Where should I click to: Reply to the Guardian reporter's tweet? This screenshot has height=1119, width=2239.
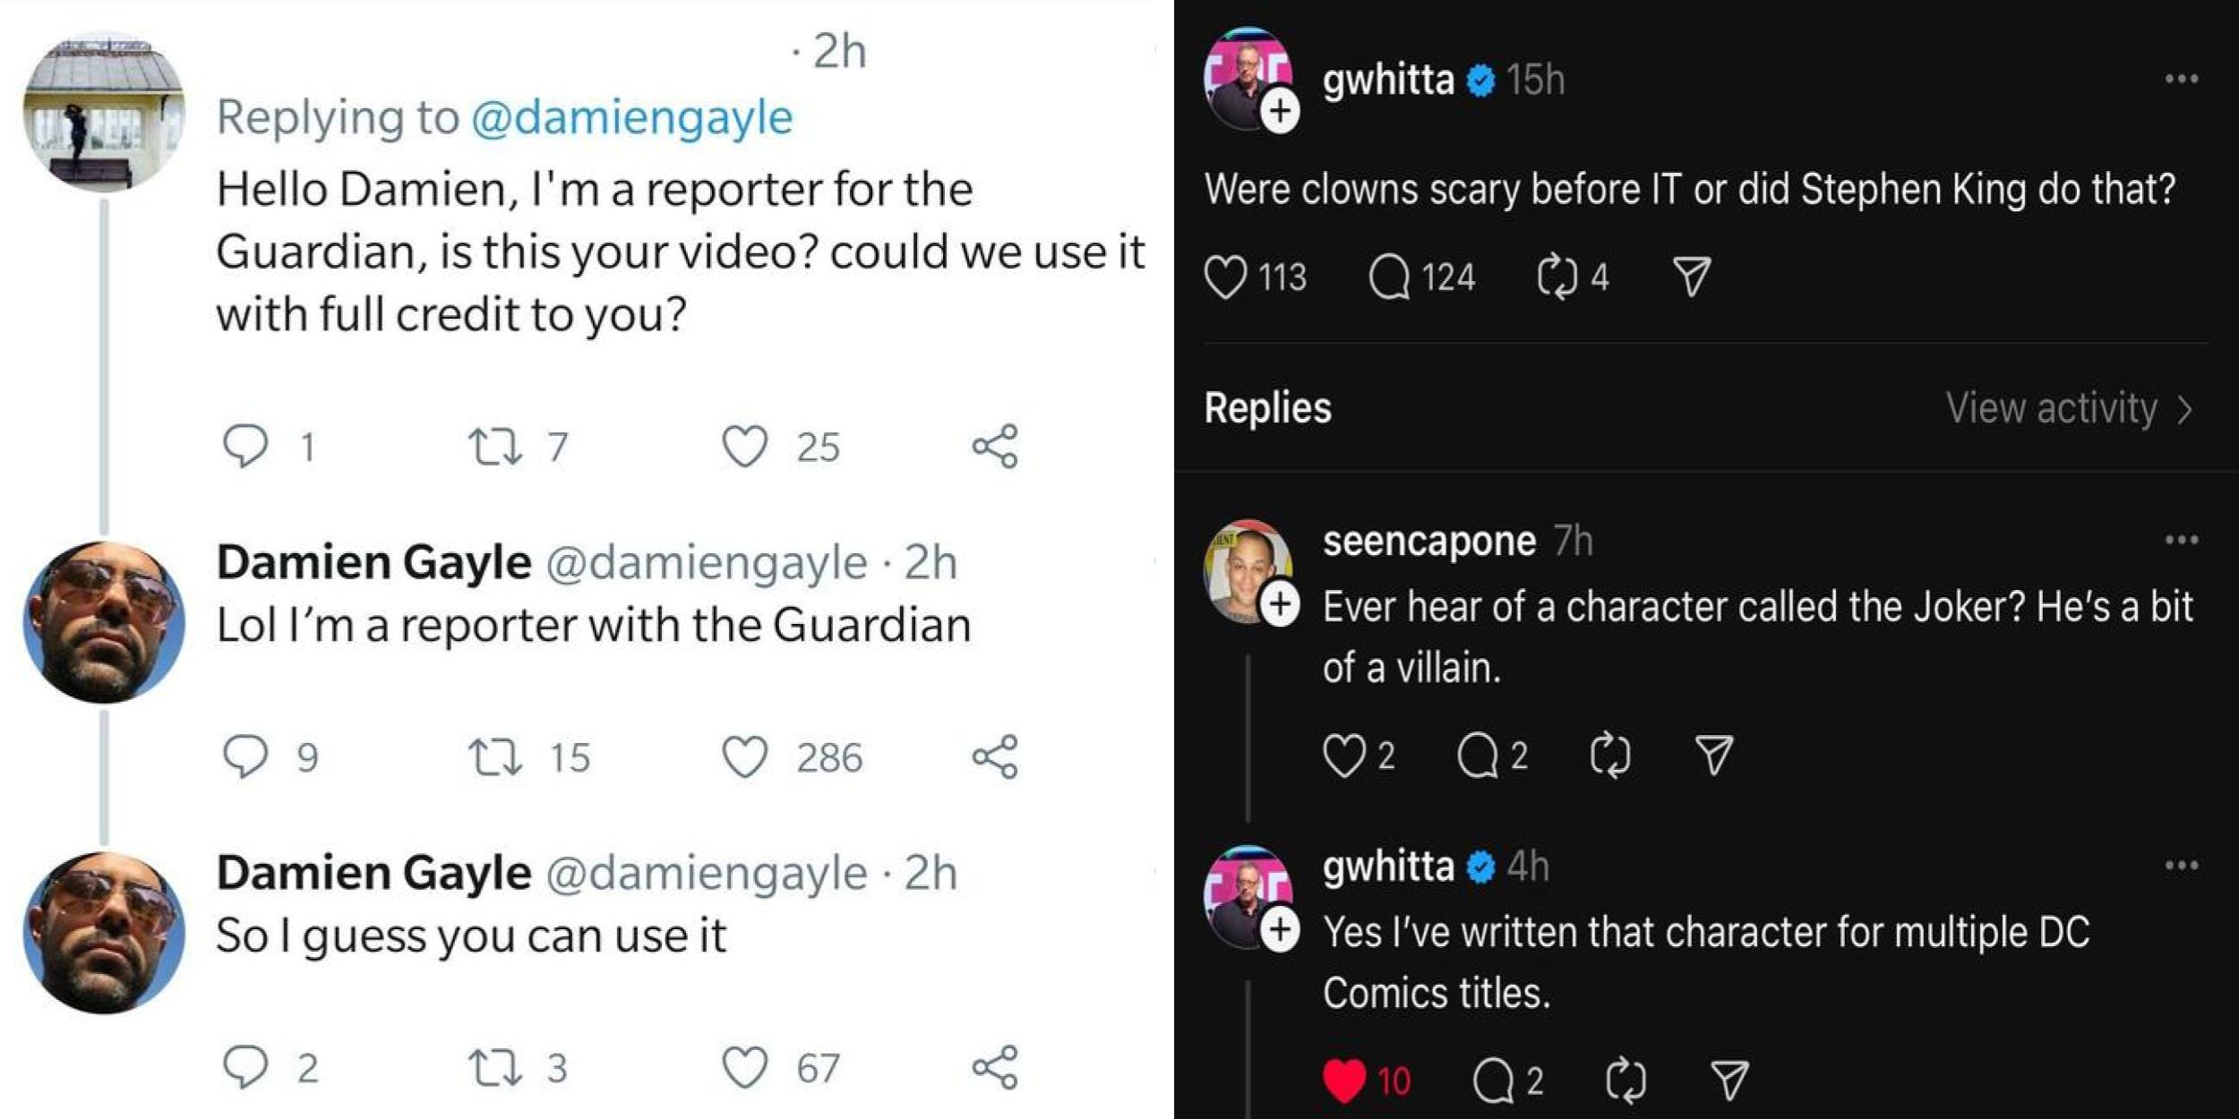coord(248,445)
